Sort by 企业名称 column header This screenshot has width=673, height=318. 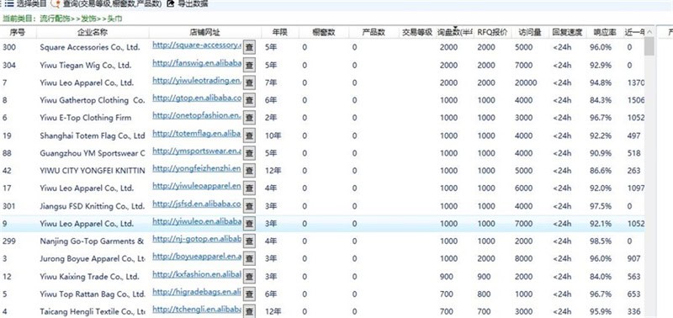click(x=93, y=32)
